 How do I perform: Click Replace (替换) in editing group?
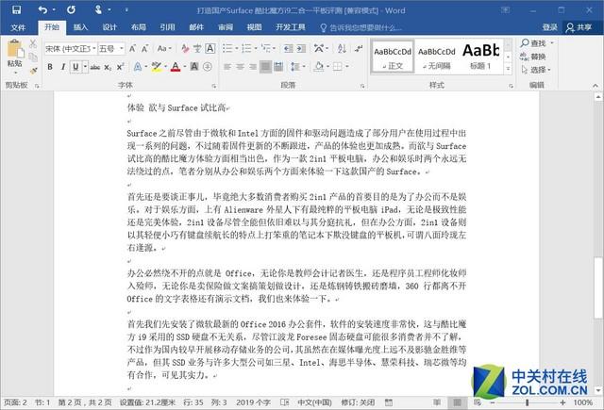[x=533, y=57]
